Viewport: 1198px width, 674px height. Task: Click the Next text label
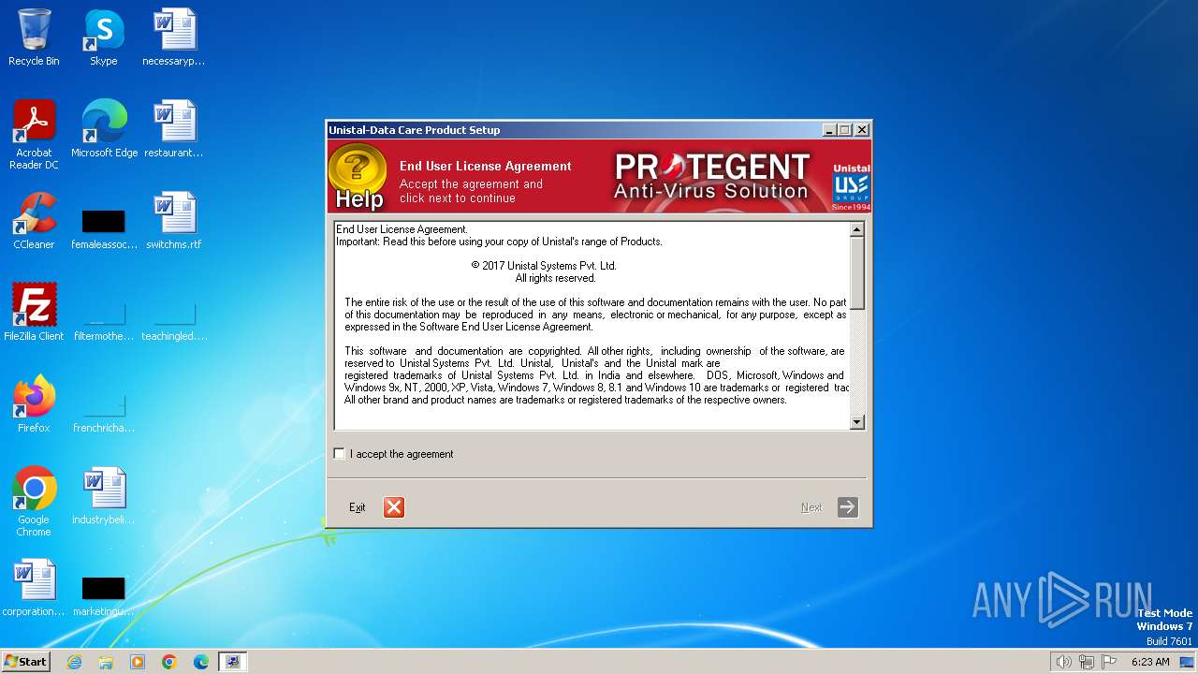[x=811, y=507]
